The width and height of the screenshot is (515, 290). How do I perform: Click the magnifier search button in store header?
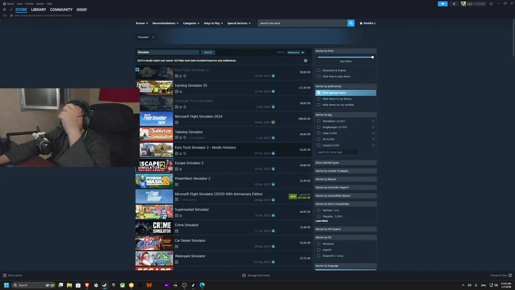pos(351,23)
